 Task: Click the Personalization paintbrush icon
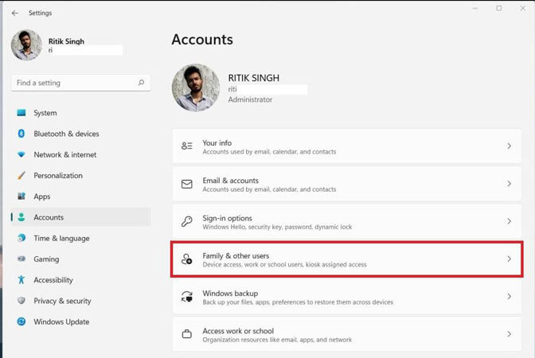pyautogui.click(x=21, y=176)
